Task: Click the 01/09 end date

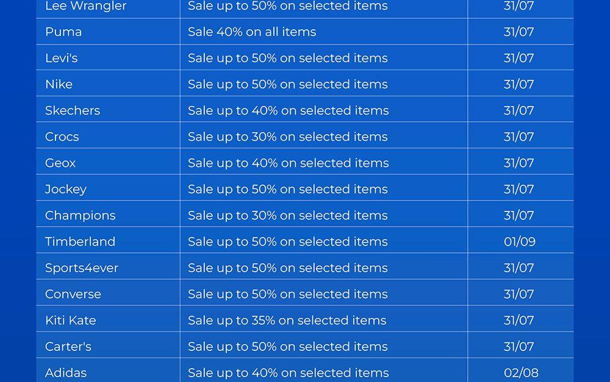Action: point(520,241)
